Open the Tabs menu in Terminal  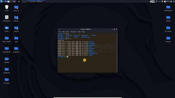point(79,32)
